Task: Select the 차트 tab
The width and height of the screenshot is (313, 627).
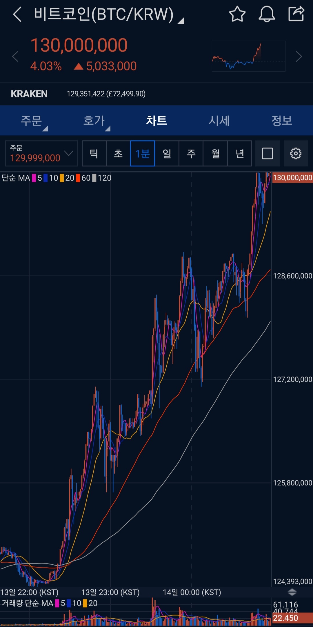Action: pos(156,120)
